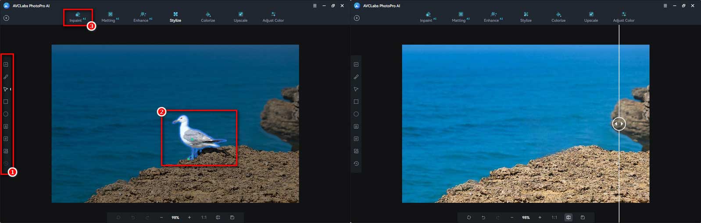Click before/after comparison slider handle
Viewport: 701px width, 223px height.
click(619, 124)
